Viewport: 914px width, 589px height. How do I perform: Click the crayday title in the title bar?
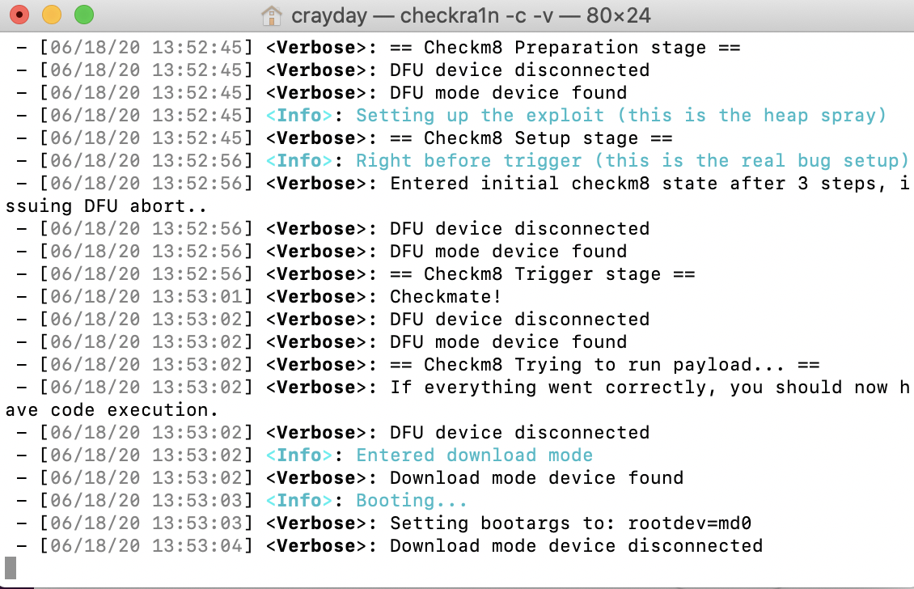pyautogui.click(x=328, y=15)
